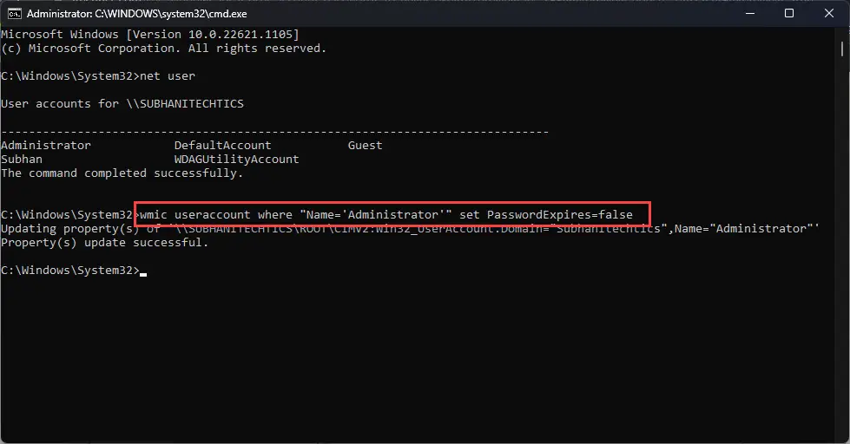Image resolution: width=850 pixels, height=444 pixels.
Task: Click the Microsoft Windows version line
Action: [x=149, y=34]
